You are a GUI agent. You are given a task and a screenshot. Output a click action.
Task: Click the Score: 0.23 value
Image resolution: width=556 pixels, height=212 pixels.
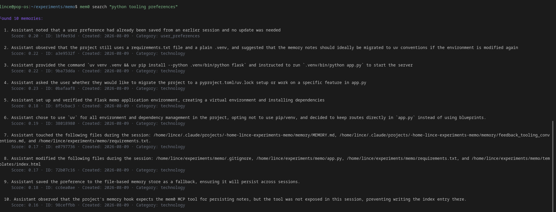tap(25, 88)
